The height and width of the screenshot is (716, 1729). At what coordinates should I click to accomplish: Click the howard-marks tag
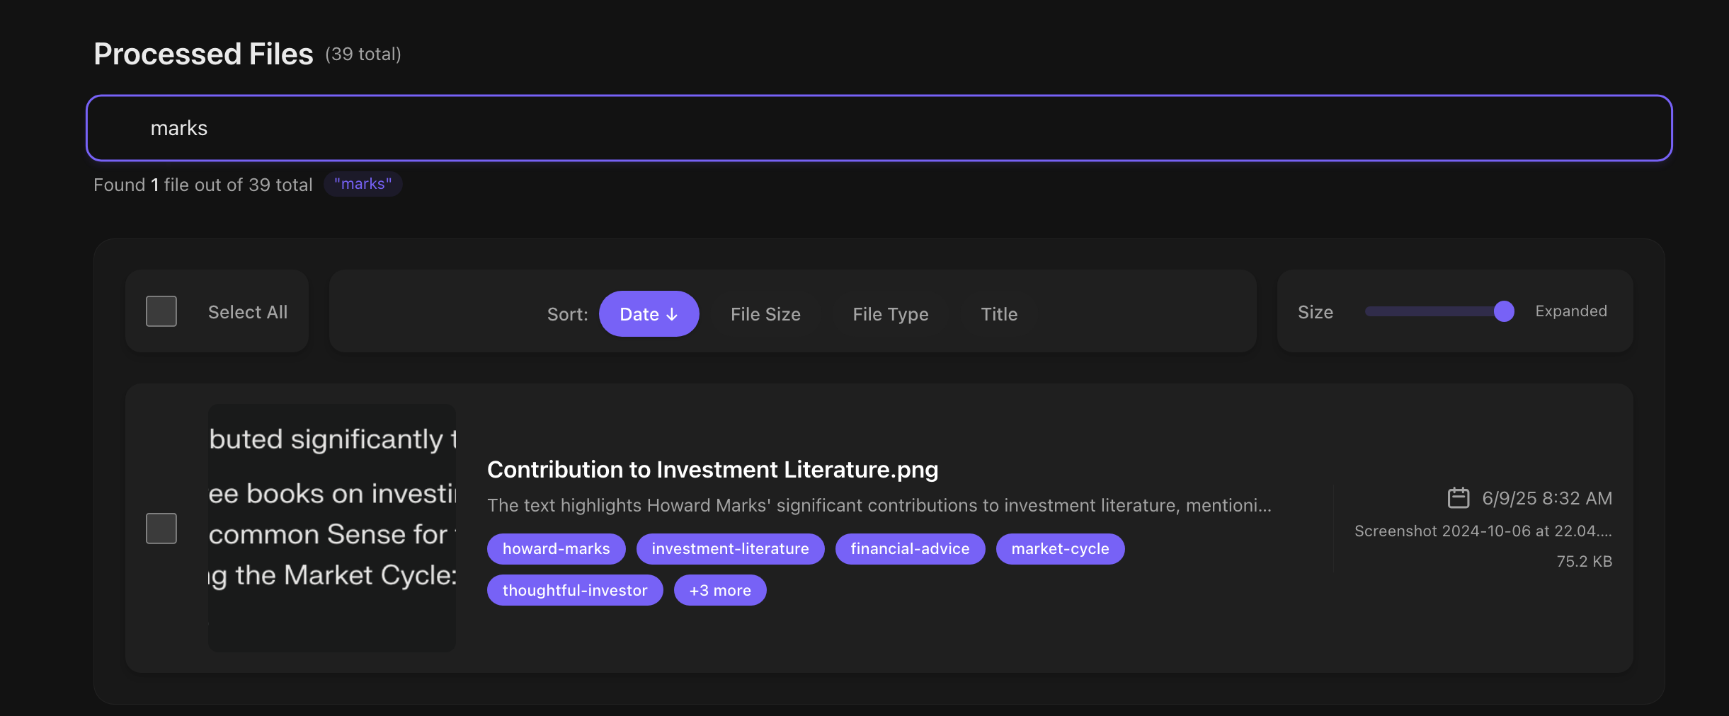click(556, 548)
